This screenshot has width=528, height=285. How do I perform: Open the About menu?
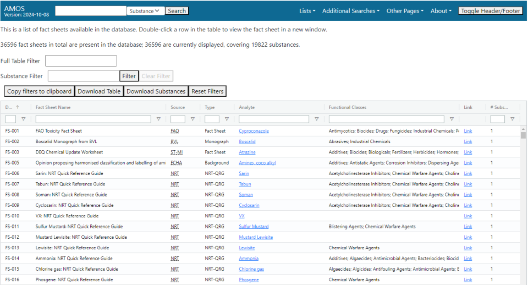(441, 11)
